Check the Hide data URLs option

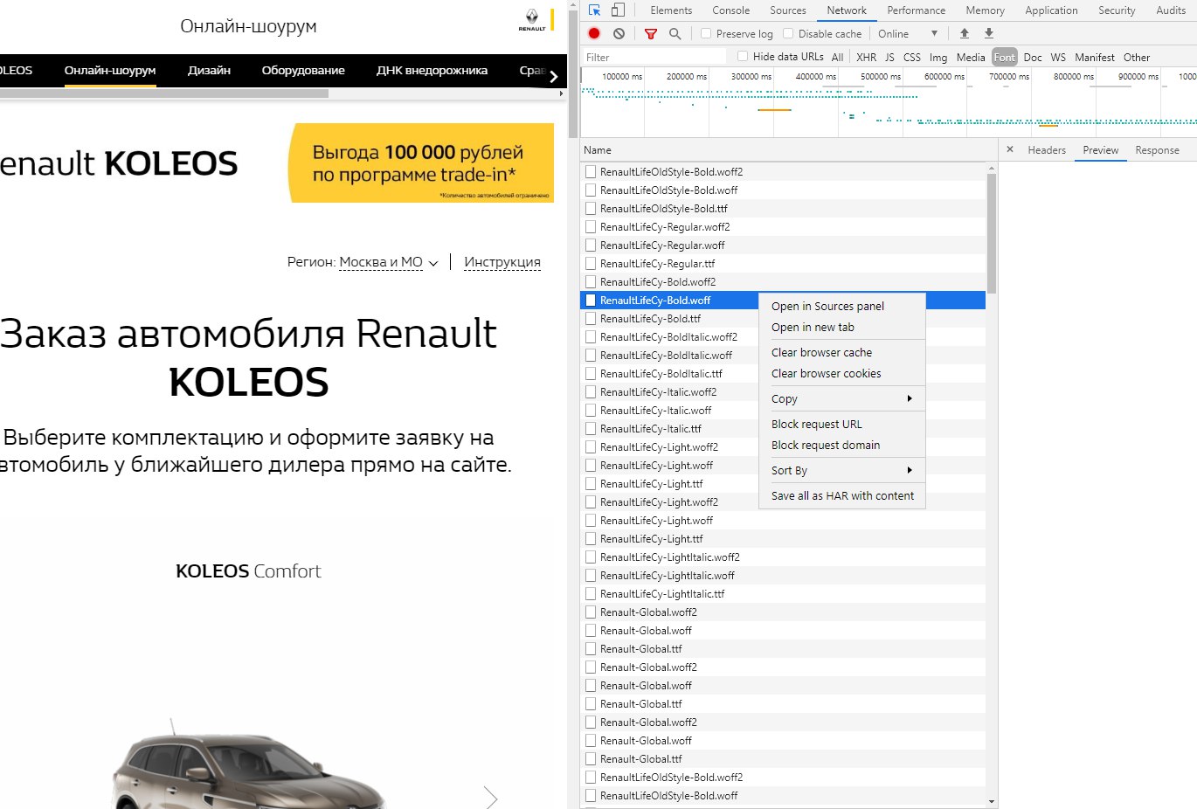[743, 57]
